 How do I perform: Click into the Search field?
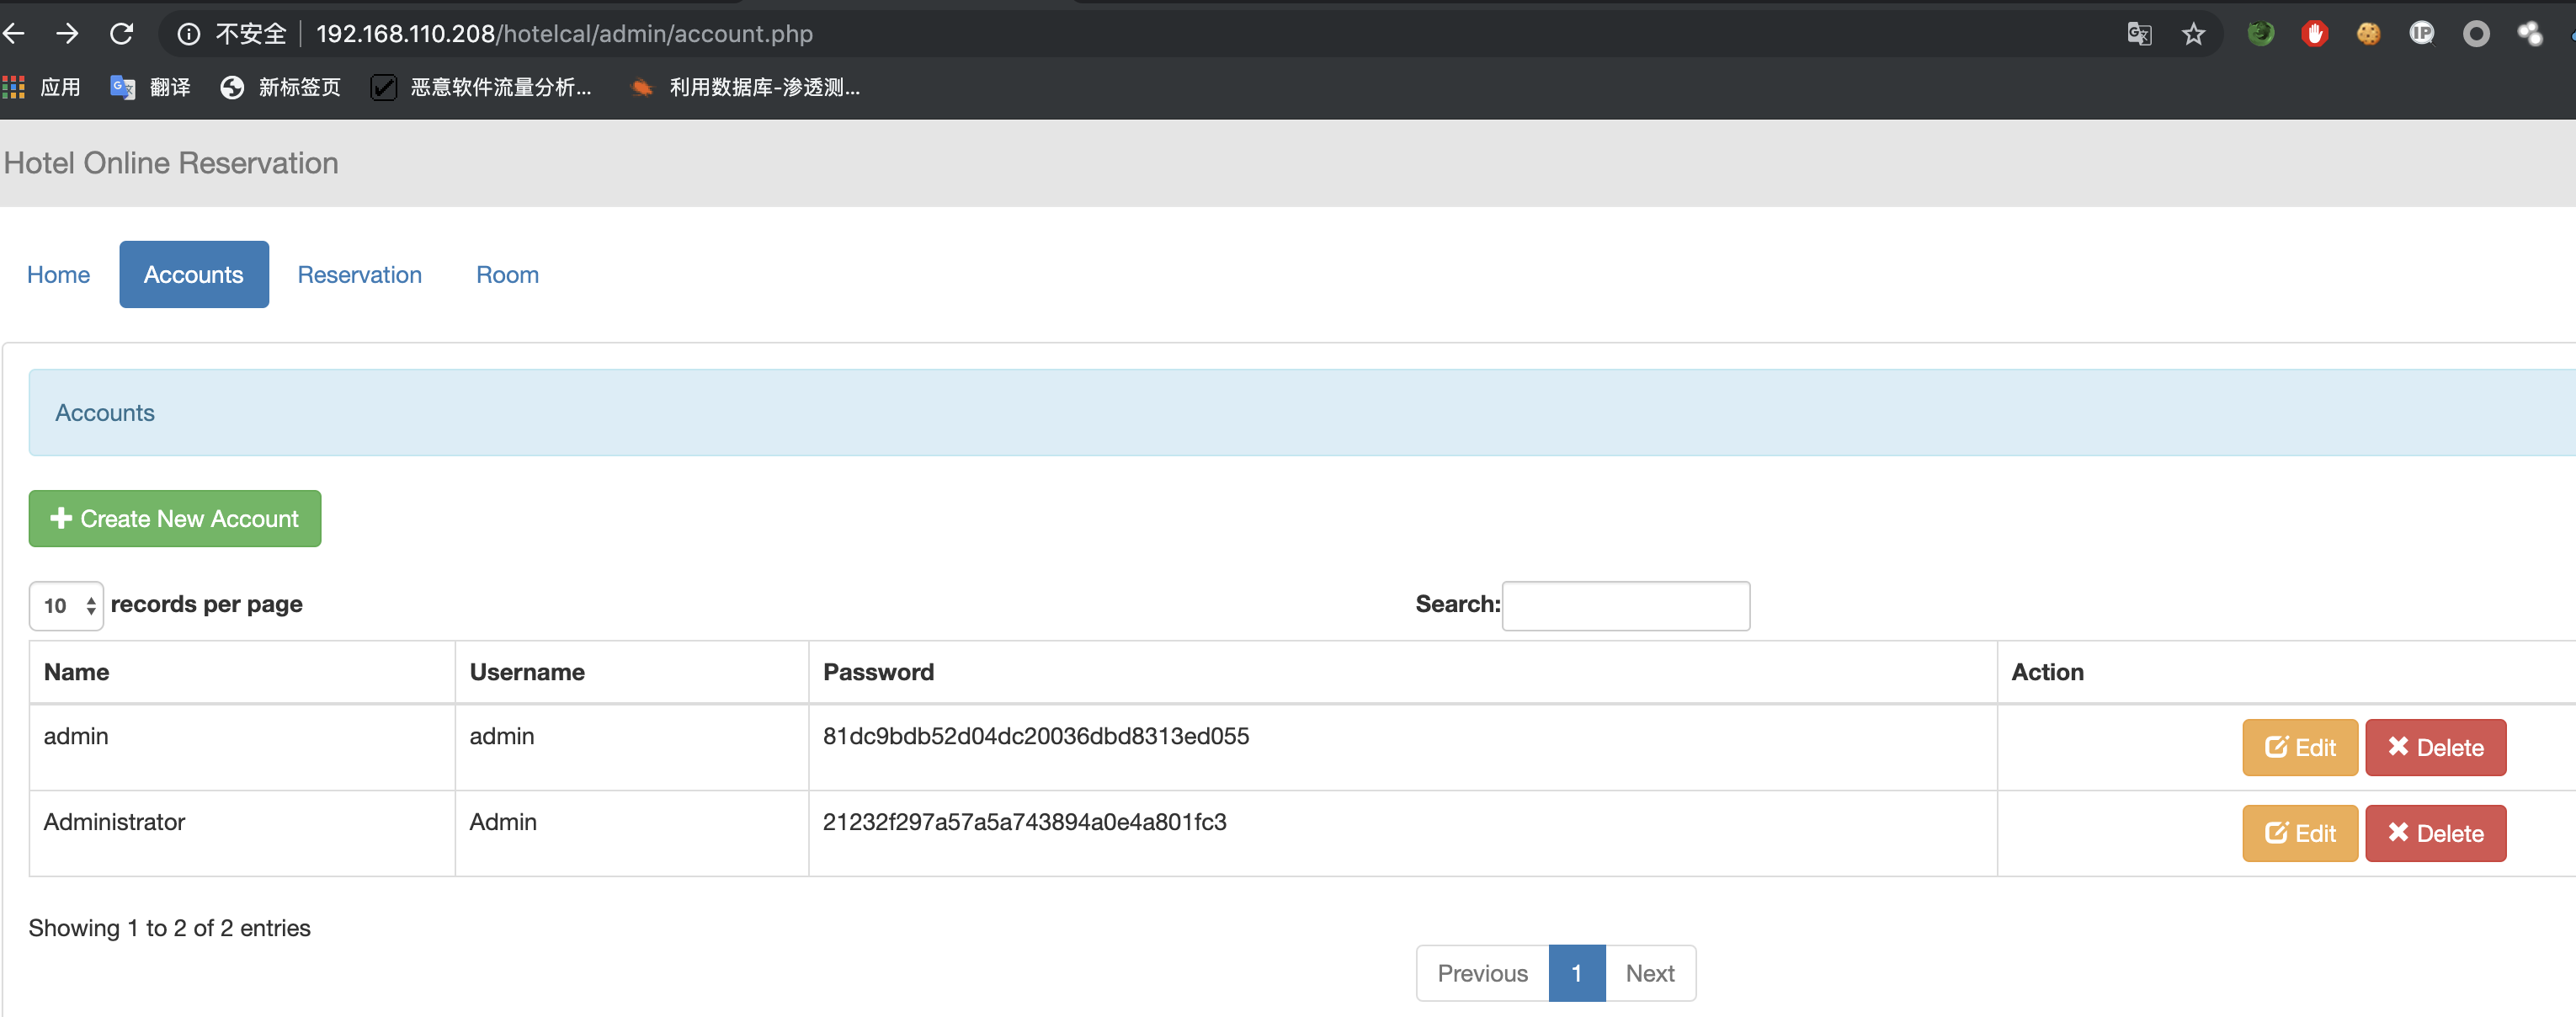pyautogui.click(x=1625, y=605)
